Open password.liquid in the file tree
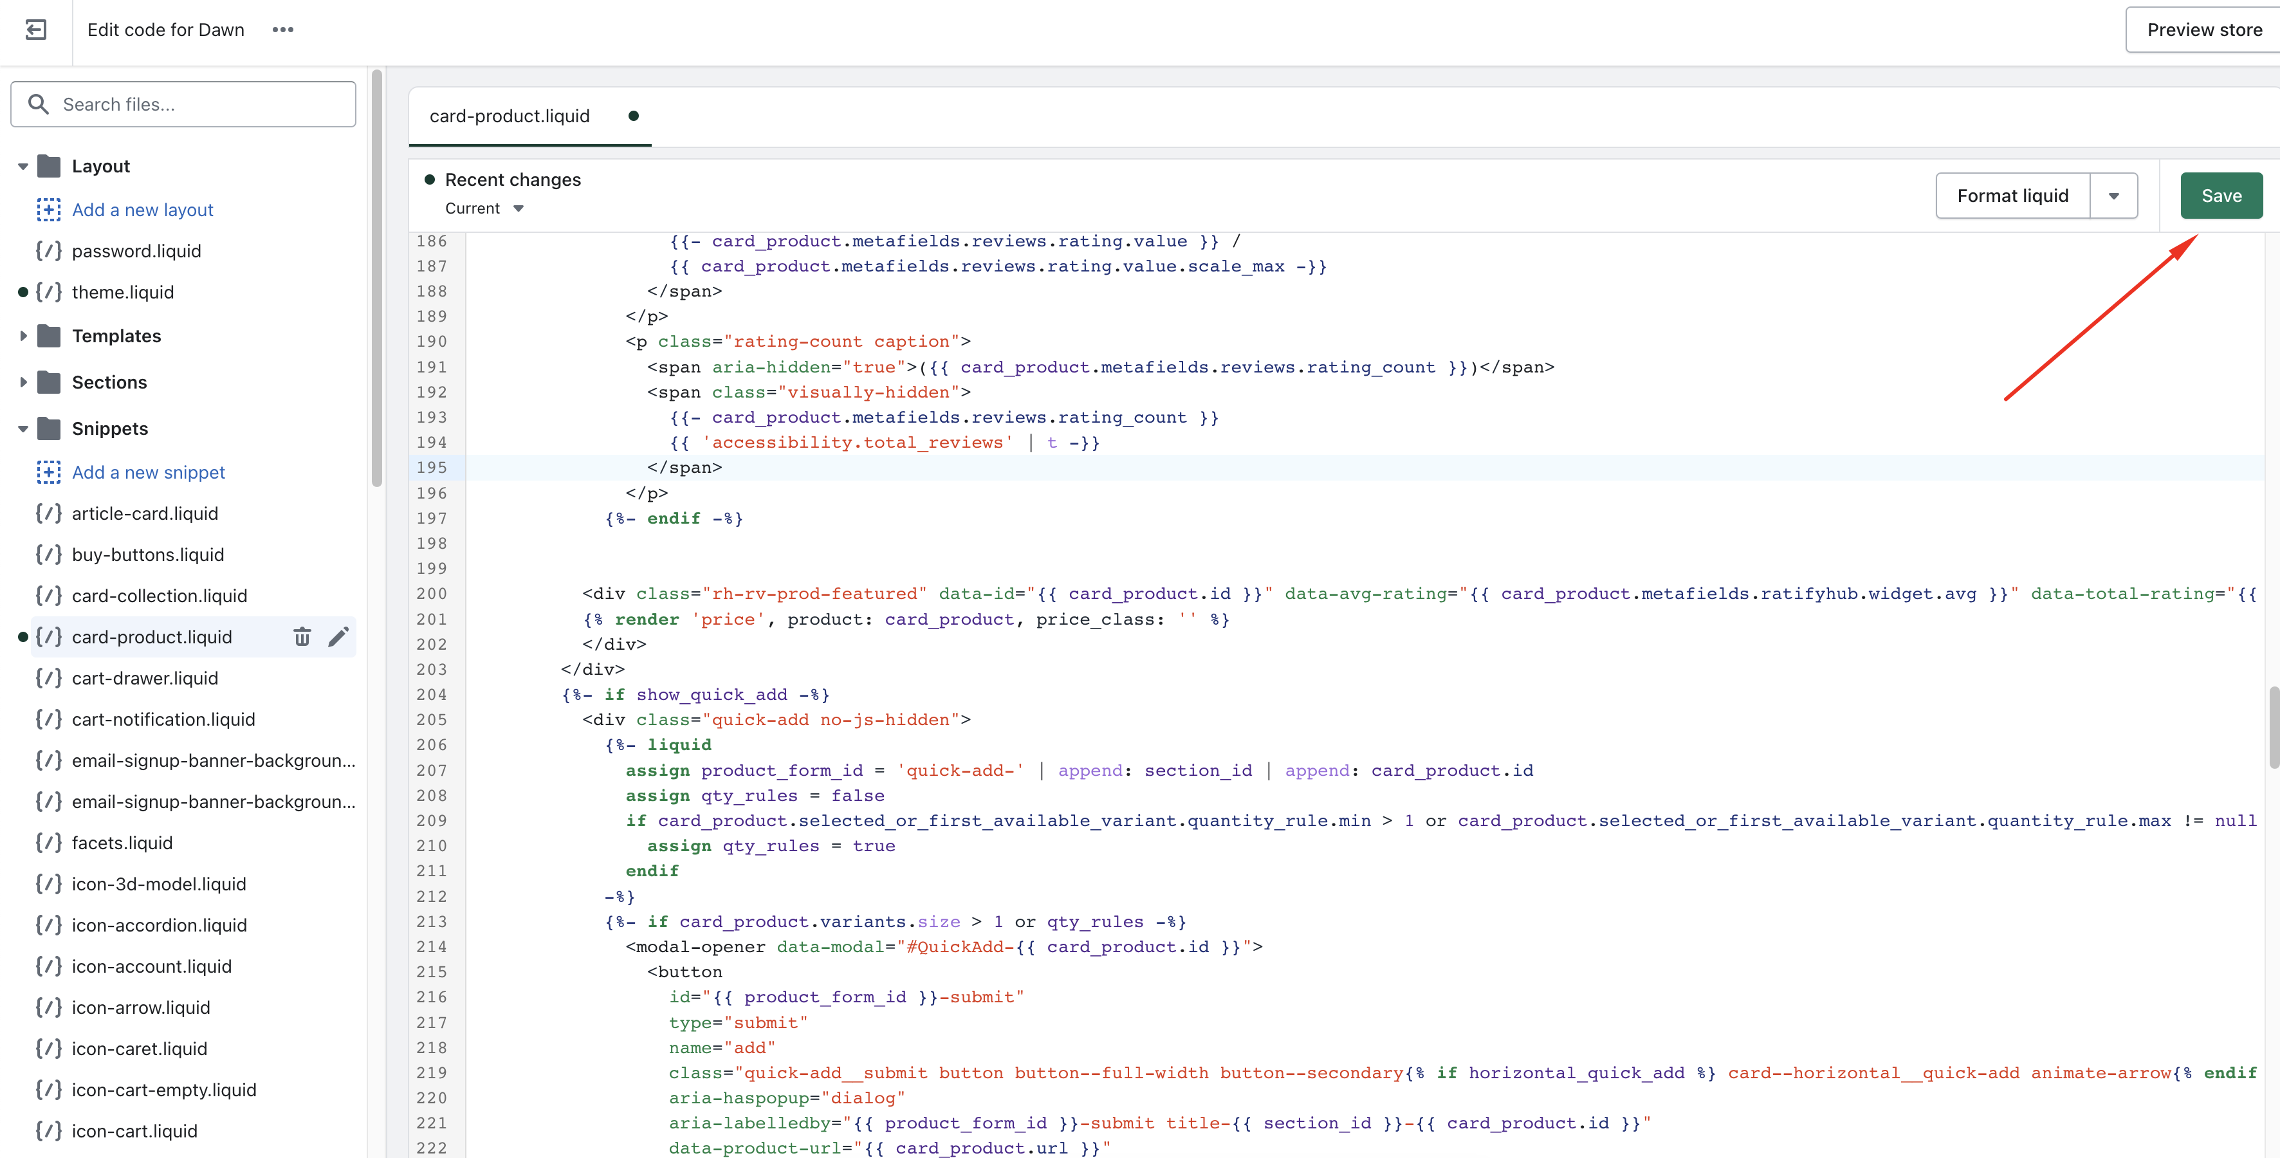Screen dimensions: 2280x1158 point(136,252)
